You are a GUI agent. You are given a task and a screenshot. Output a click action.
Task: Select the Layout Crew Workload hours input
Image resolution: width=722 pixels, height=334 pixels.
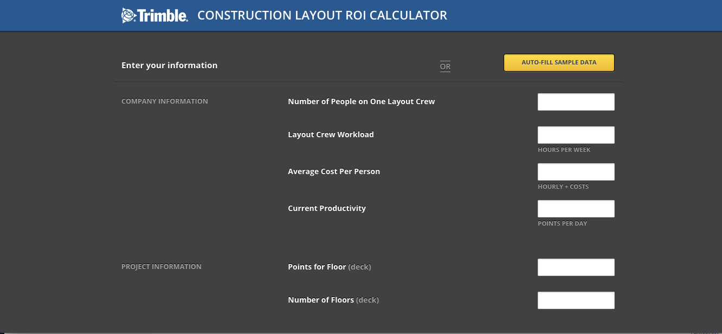click(576, 135)
